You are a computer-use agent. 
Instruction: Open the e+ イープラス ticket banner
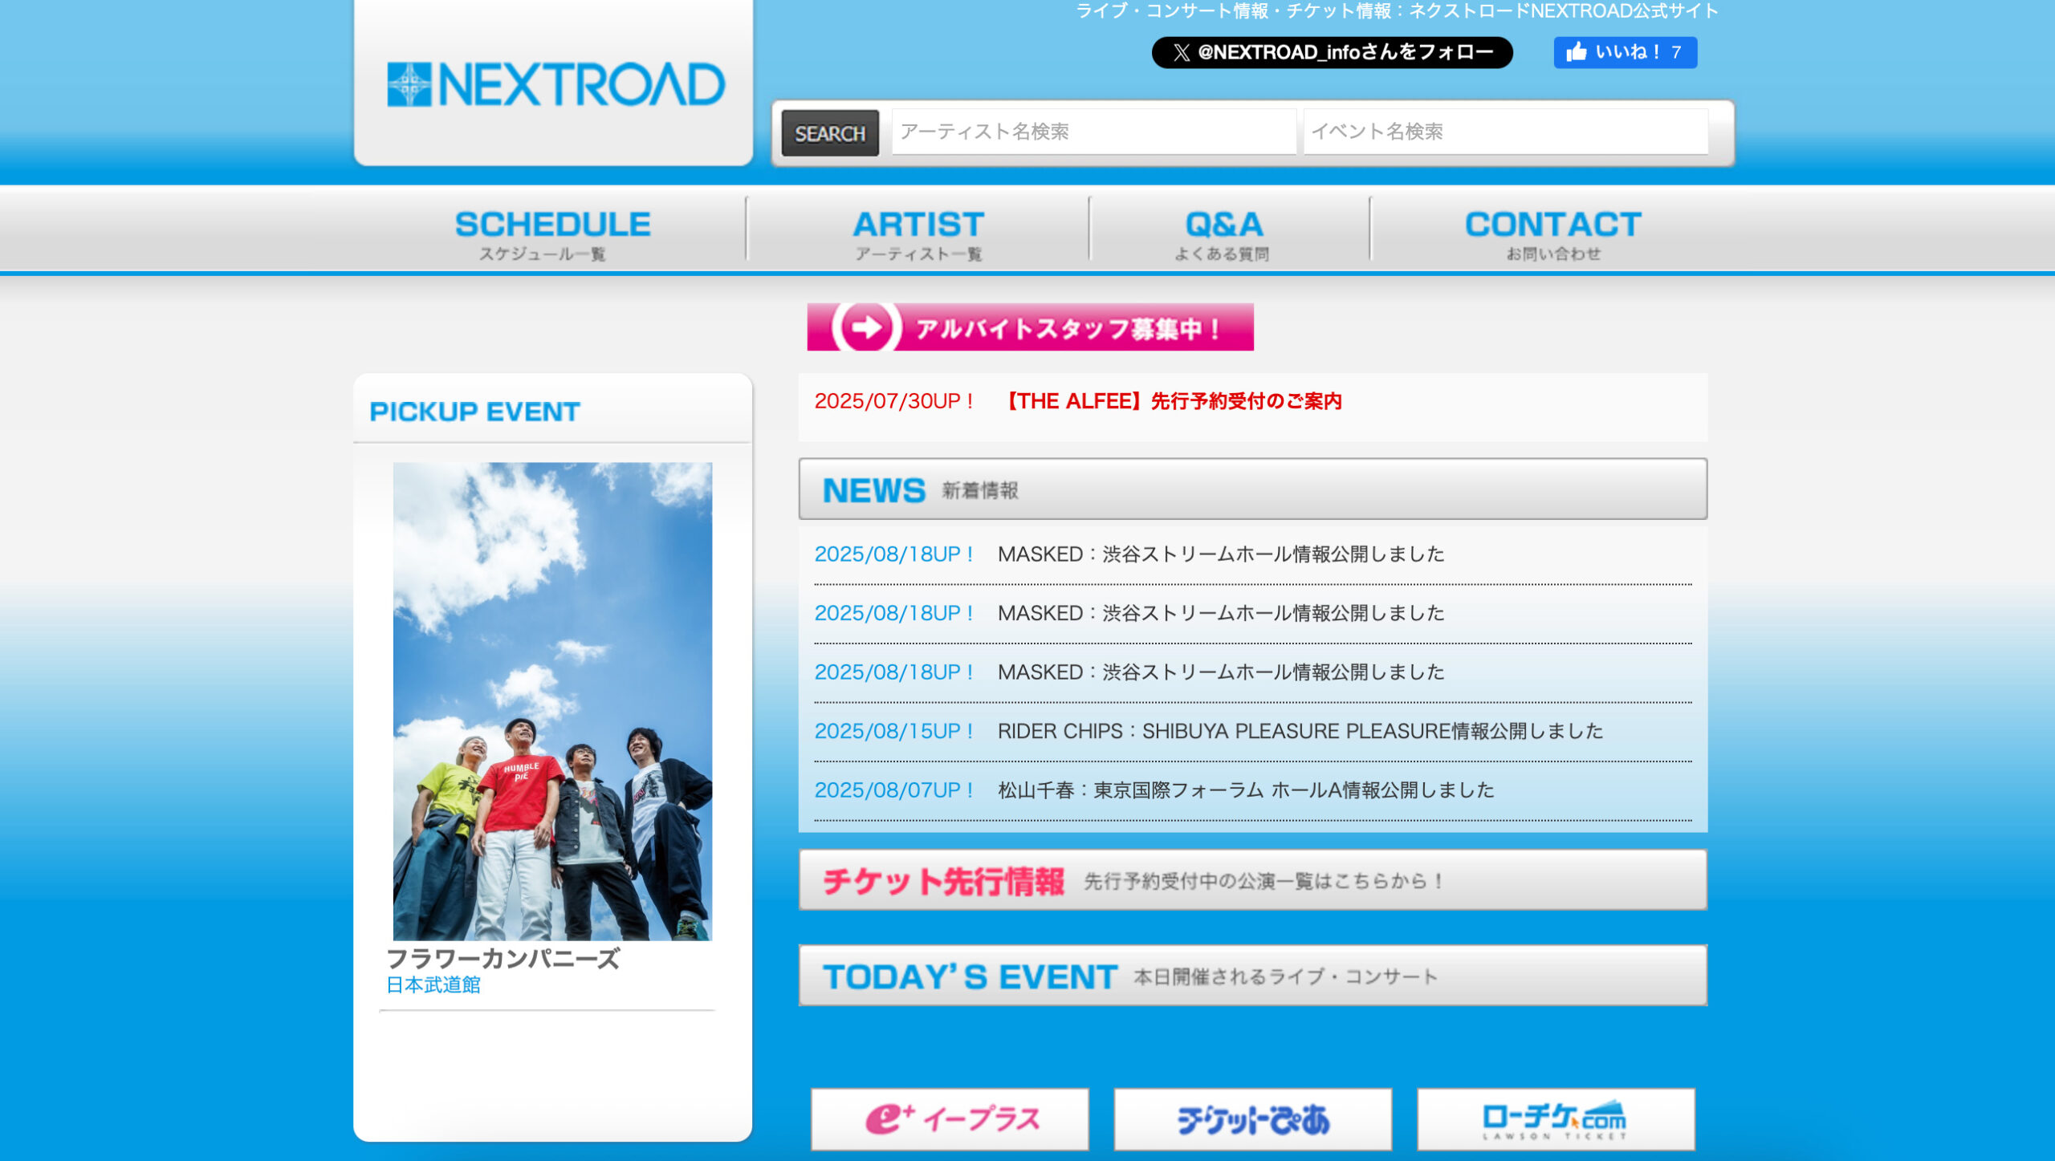pos(950,1118)
